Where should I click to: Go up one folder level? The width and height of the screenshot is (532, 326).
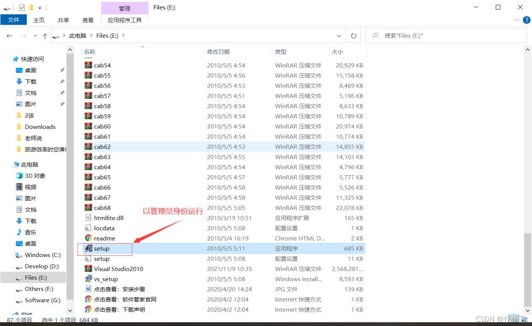(x=45, y=36)
